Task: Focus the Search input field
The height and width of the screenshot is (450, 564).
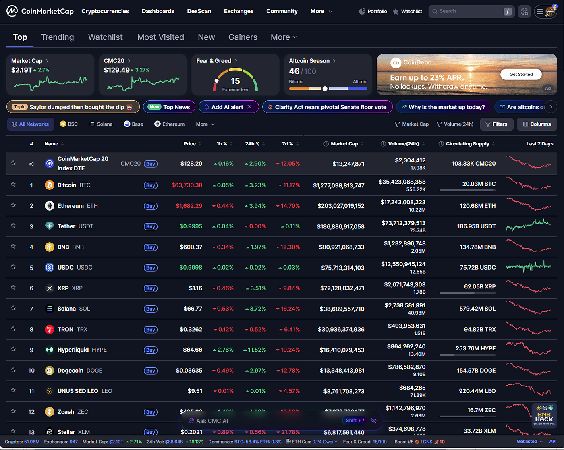Action: (471, 11)
